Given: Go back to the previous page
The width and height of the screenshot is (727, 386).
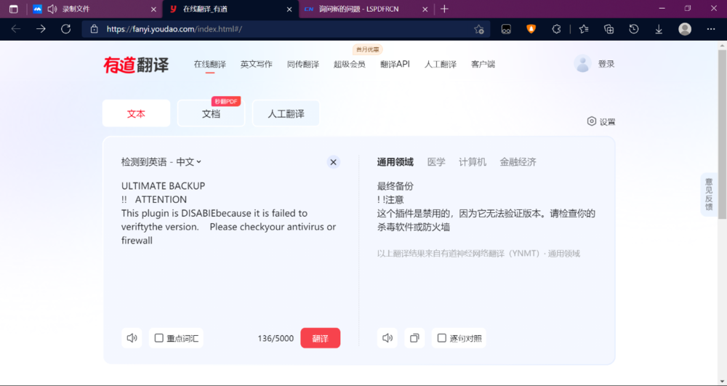Looking at the screenshot, I should point(16,29).
